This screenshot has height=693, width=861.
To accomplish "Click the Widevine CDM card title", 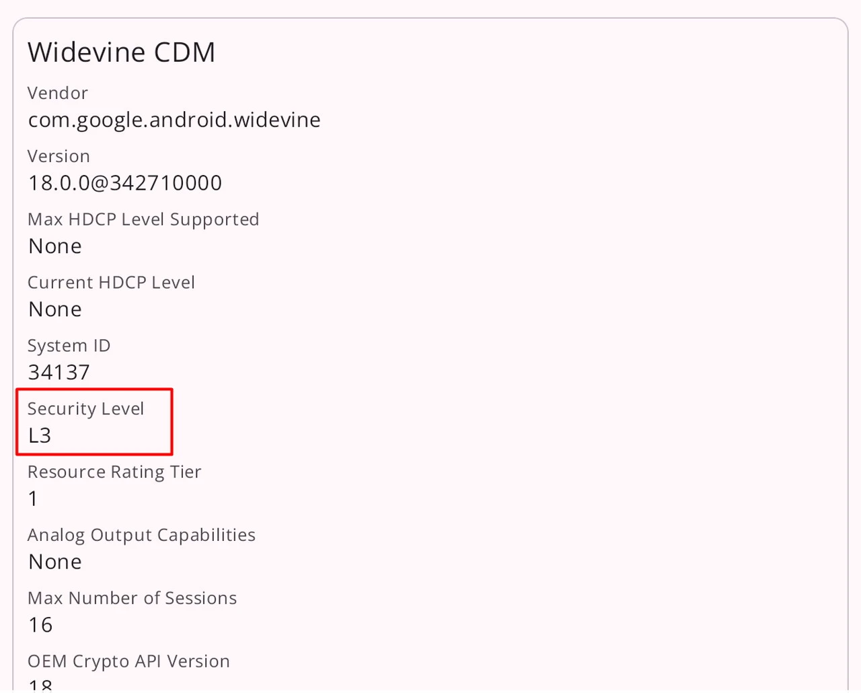I will click(x=121, y=52).
